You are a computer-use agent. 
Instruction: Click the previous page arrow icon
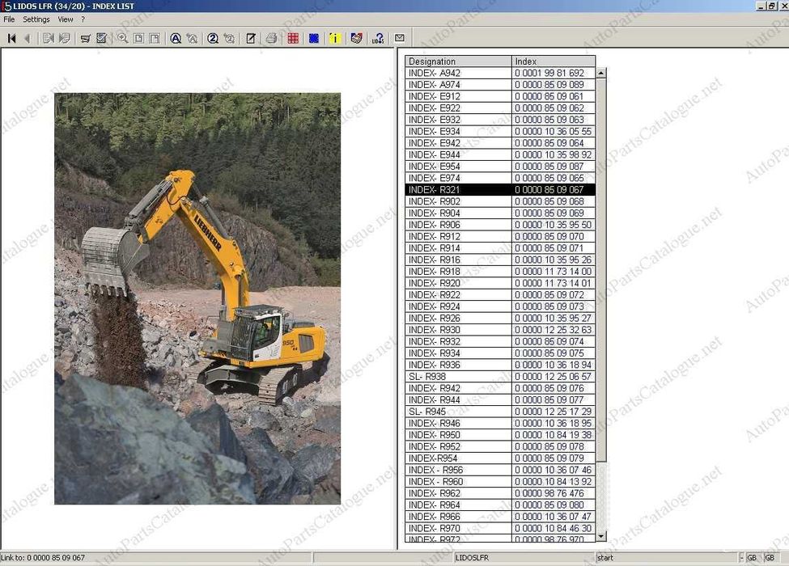[x=28, y=38]
